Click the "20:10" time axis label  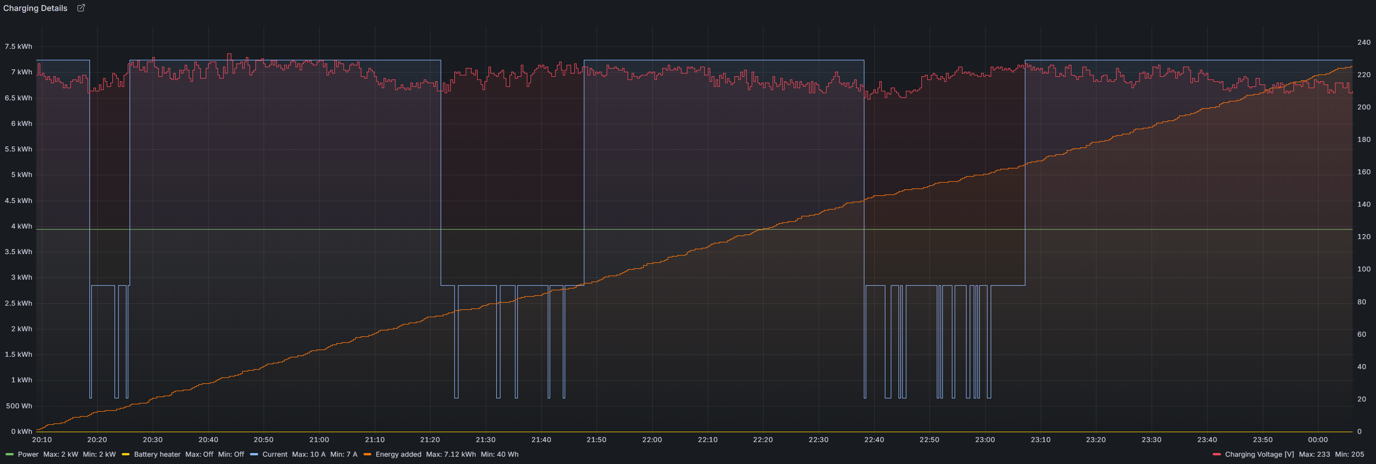coord(42,440)
